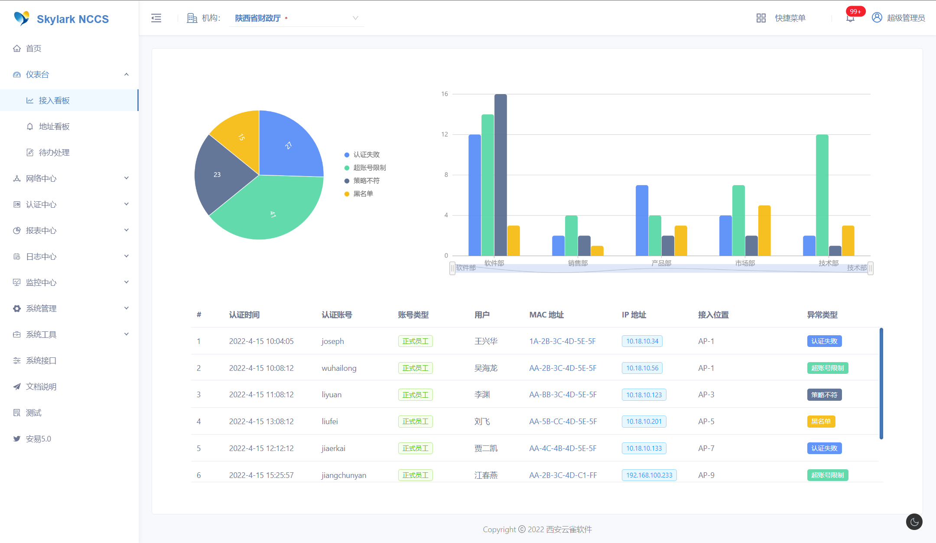Open 系统管理 gear menu
The width and height of the screenshot is (936, 543).
click(17, 308)
